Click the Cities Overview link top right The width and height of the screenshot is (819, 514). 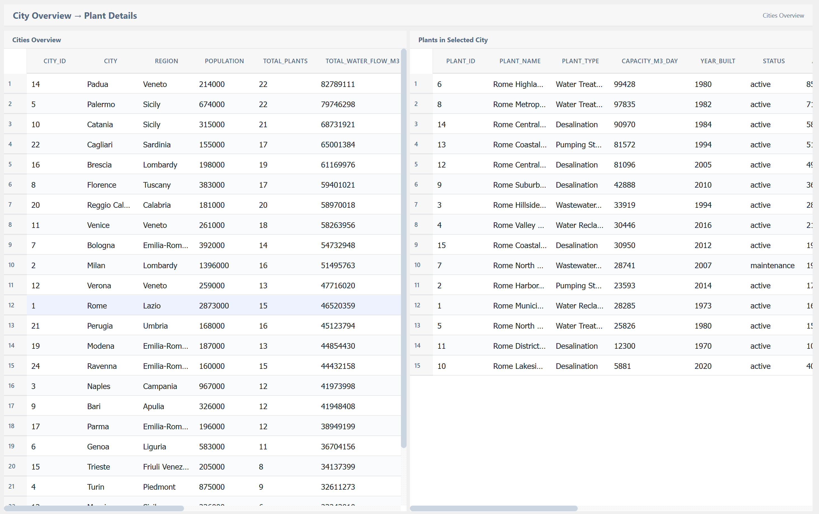point(783,16)
